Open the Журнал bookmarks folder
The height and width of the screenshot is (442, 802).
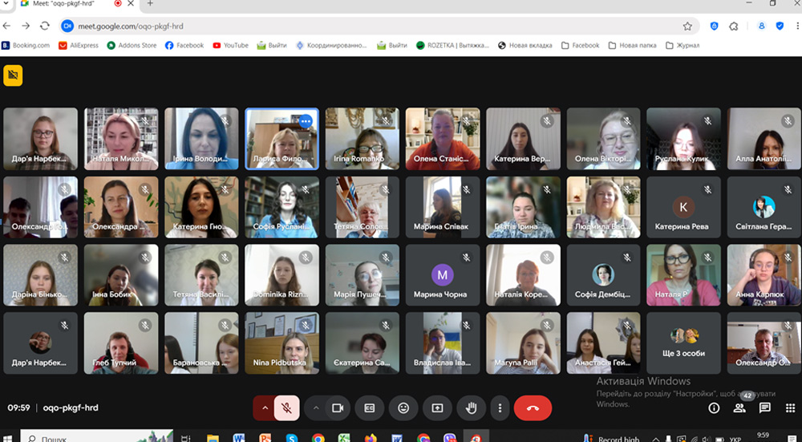coord(682,46)
